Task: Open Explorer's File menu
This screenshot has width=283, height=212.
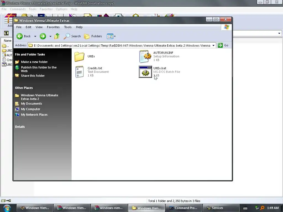Action: pyautogui.click(x=19, y=27)
